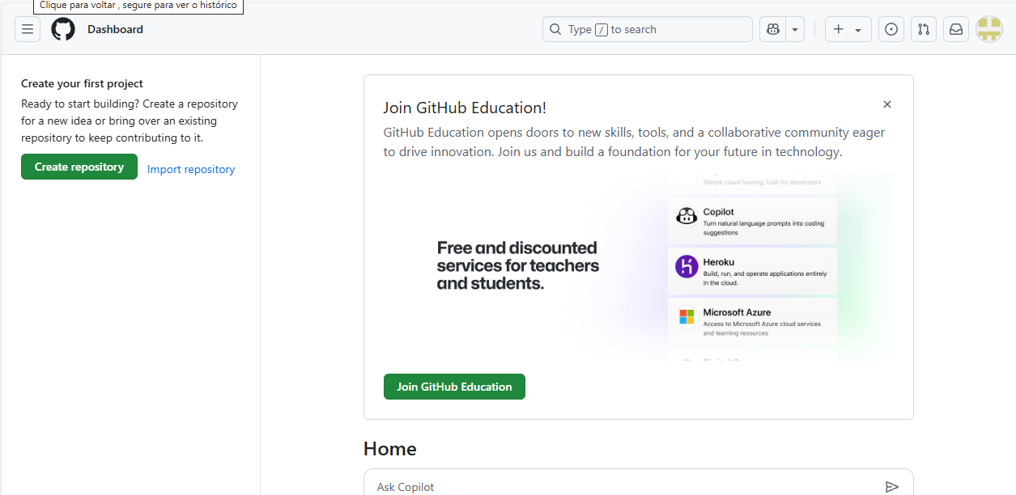This screenshot has width=1016, height=495.
Task: Open the notifications inbox icon
Action: tap(956, 29)
